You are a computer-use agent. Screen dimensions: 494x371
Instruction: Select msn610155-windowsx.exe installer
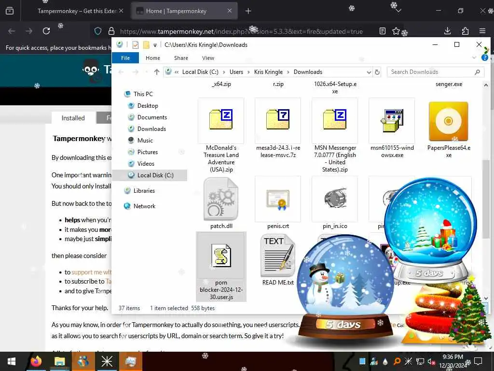(x=392, y=128)
